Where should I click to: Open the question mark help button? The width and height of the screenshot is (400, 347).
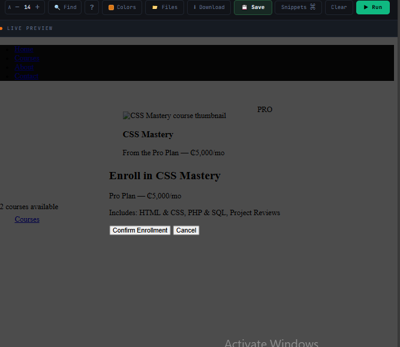click(x=92, y=7)
